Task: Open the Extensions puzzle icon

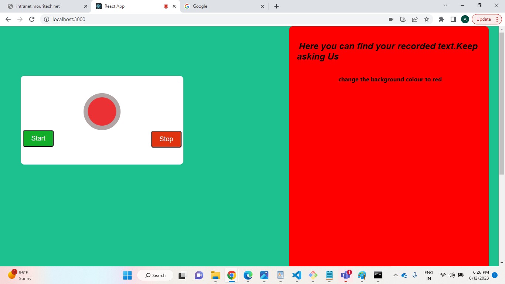Action: coord(441,19)
